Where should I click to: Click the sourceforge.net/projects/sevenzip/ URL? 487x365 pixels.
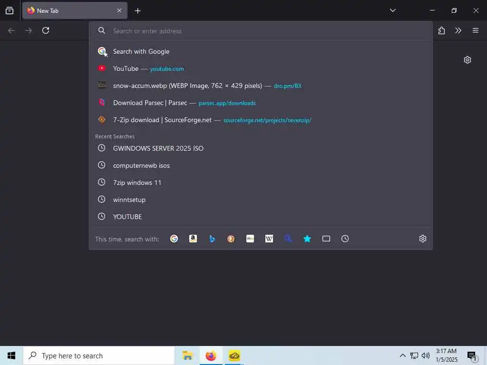pos(267,120)
